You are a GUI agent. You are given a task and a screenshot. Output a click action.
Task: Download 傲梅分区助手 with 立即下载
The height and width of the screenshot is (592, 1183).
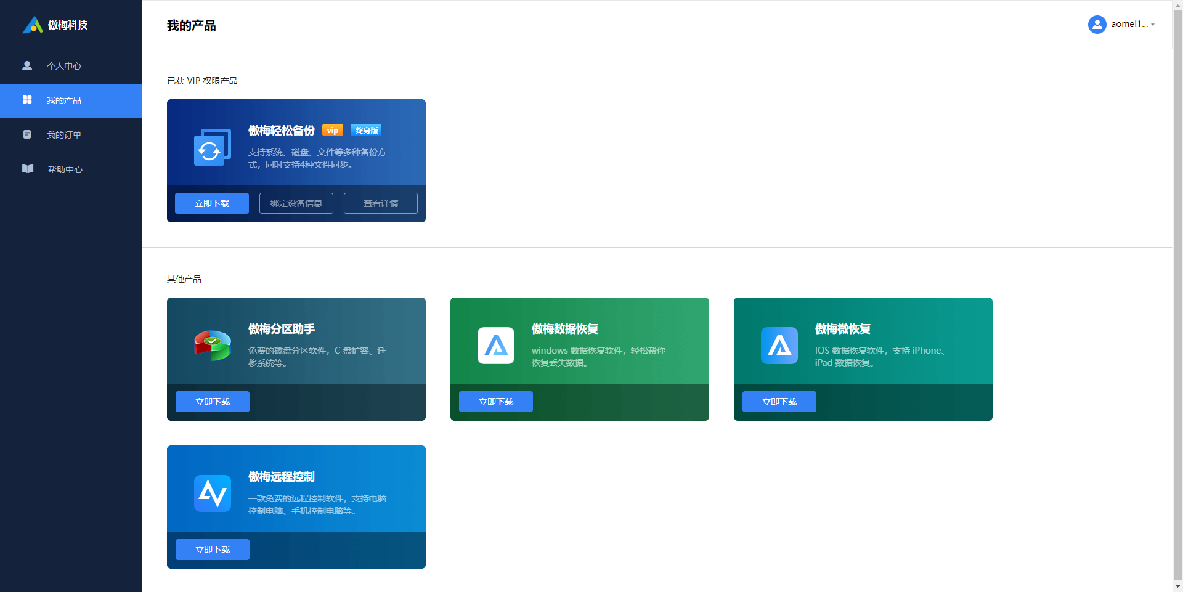click(213, 402)
